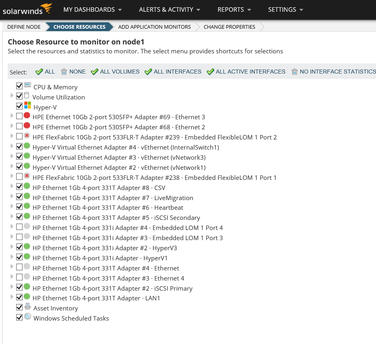The width and height of the screenshot is (376, 344).
Task: Go to the Change Properties step
Action: tap(229, 27)
